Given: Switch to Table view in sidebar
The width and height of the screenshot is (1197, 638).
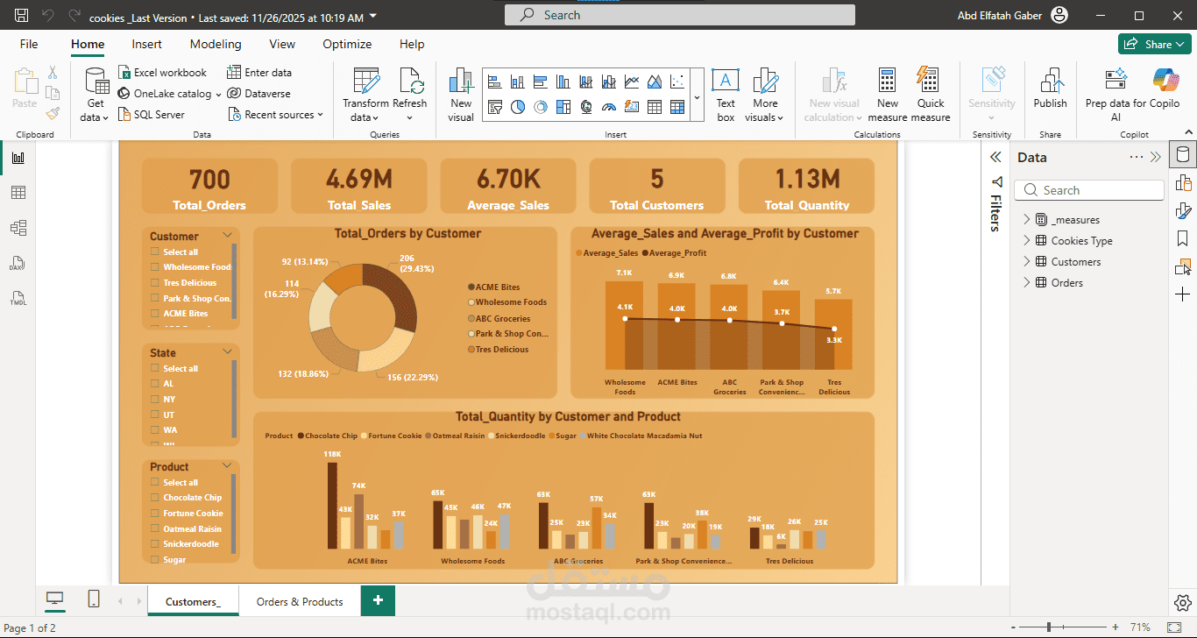Looking at the screenshot, I should pyautogui.click(x=18, y=193).
